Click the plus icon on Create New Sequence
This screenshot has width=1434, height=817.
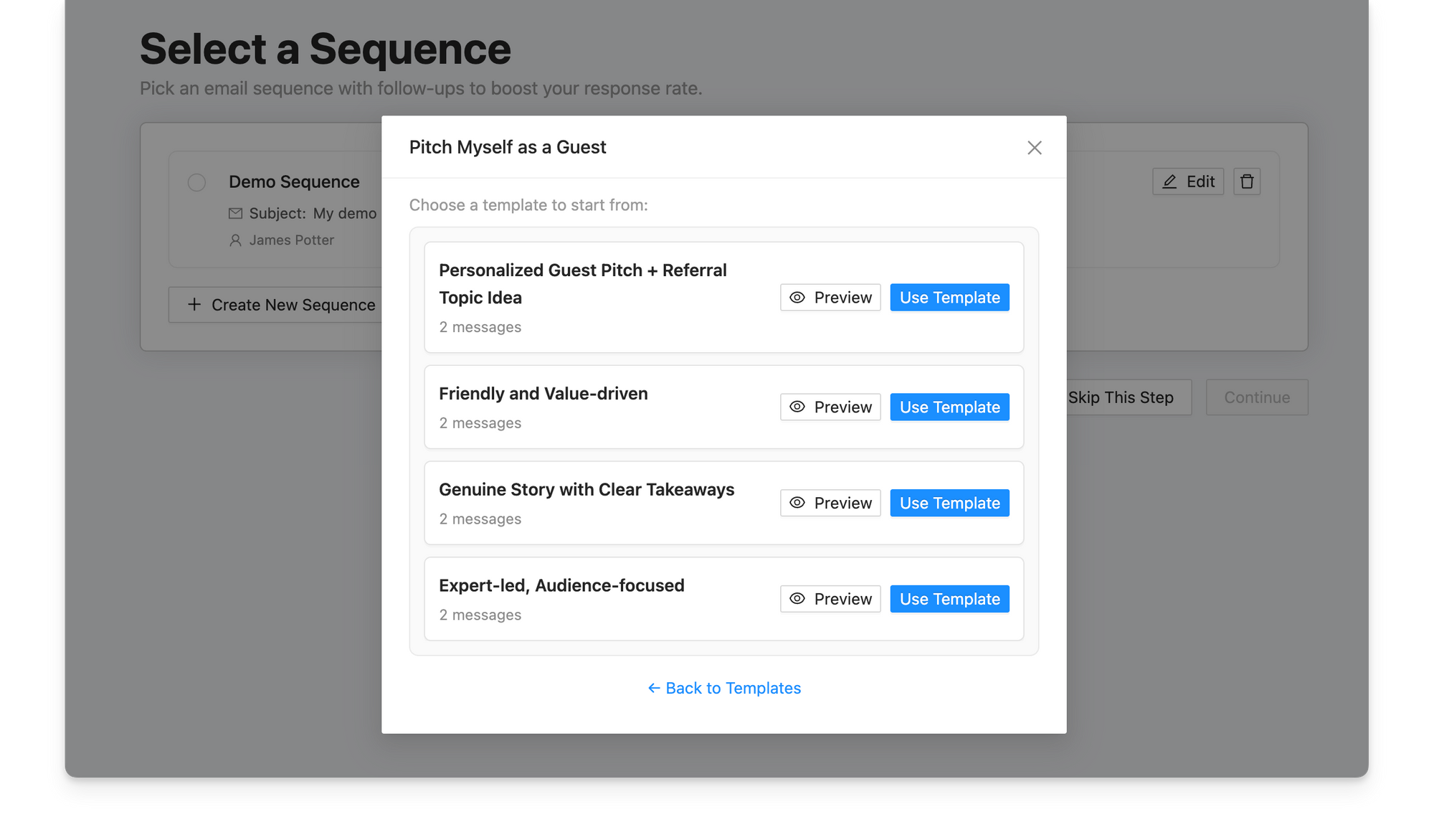click(x=194, y=305)
